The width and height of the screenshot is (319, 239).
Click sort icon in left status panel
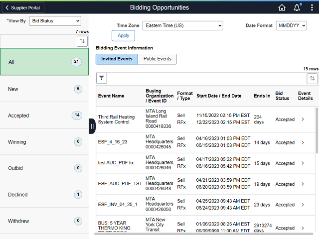click(82, 41)
